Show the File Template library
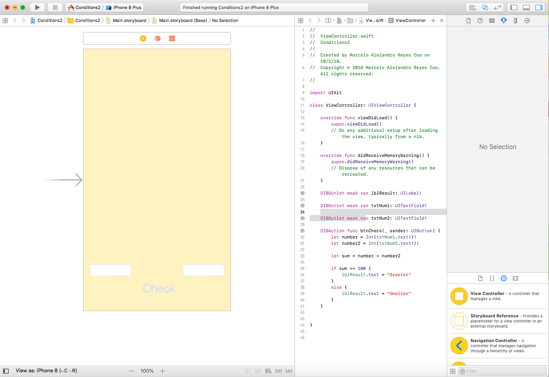The width and height of the screenshot is (549, 377). (x=480, y=279)
